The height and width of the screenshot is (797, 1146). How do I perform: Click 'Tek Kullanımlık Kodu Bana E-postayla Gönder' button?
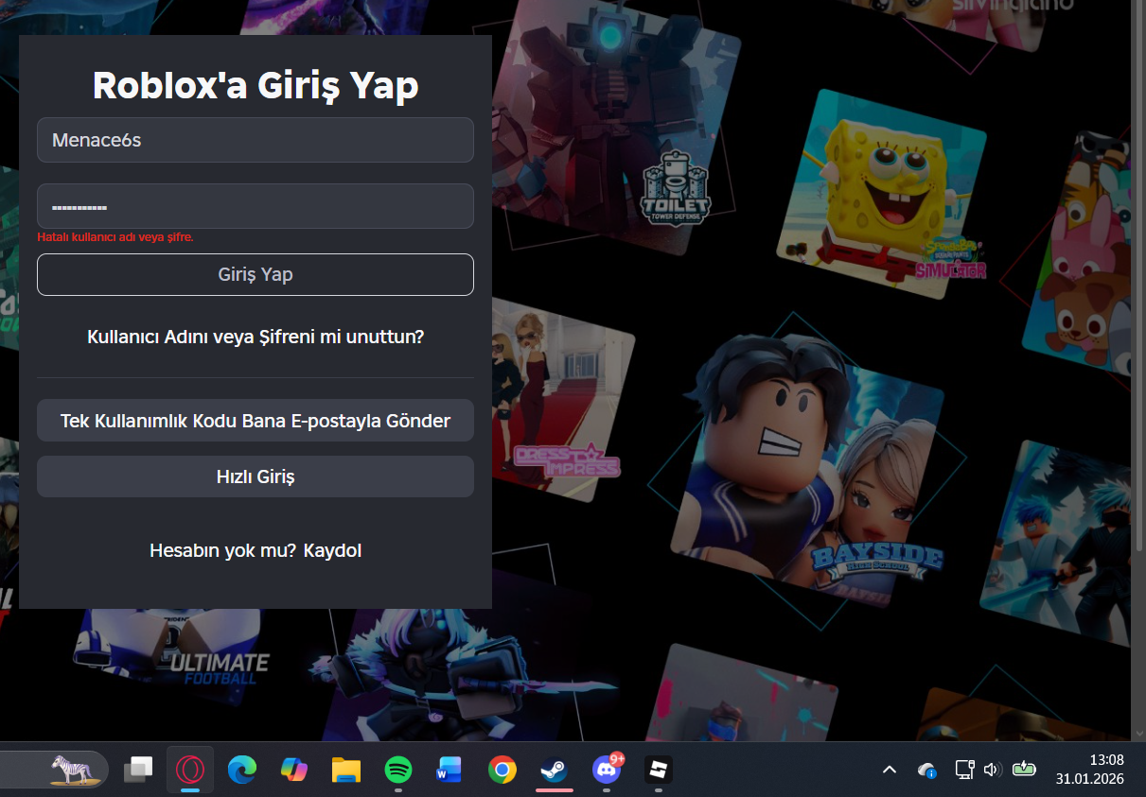256,421
